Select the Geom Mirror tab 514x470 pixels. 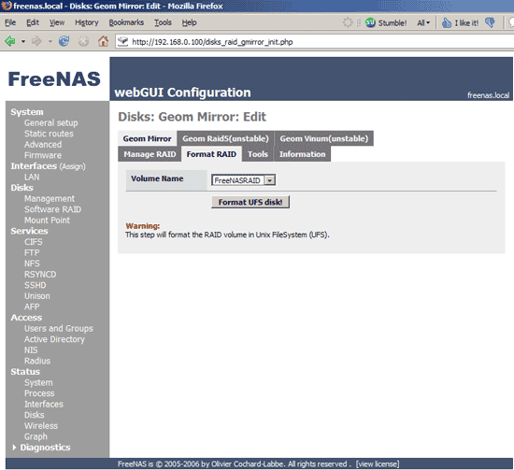pyautogui.click(x=147, y=138)
